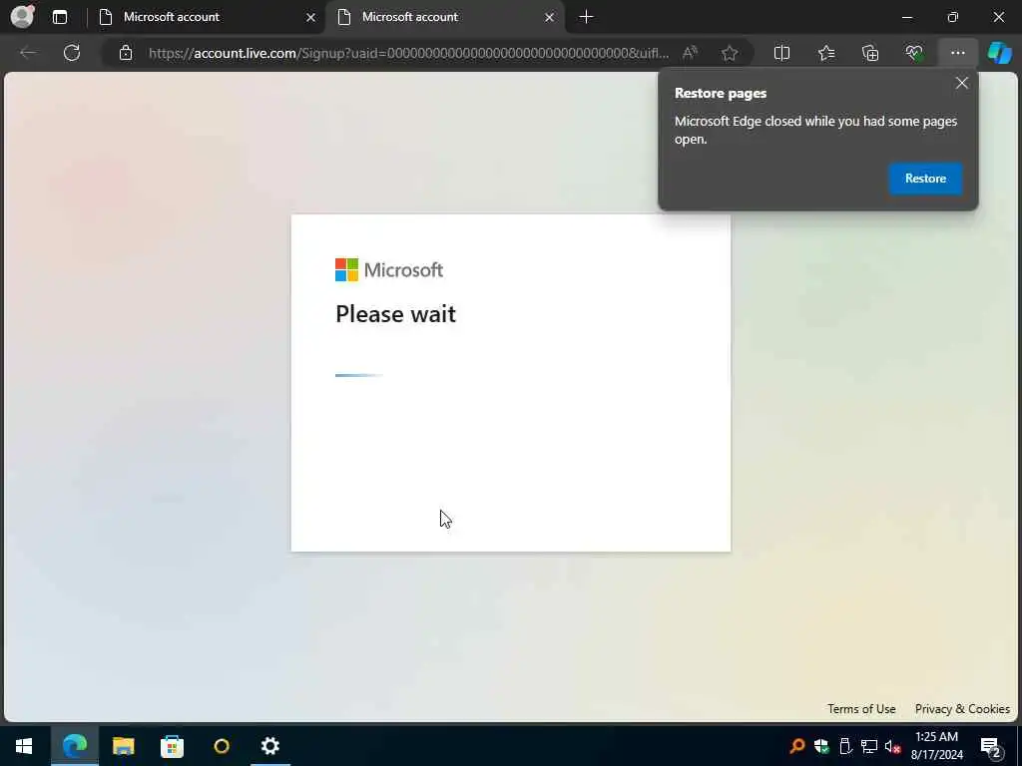Screen dimensions: 1022x766
Task: Minimize the Edge window
Action: 906,17
